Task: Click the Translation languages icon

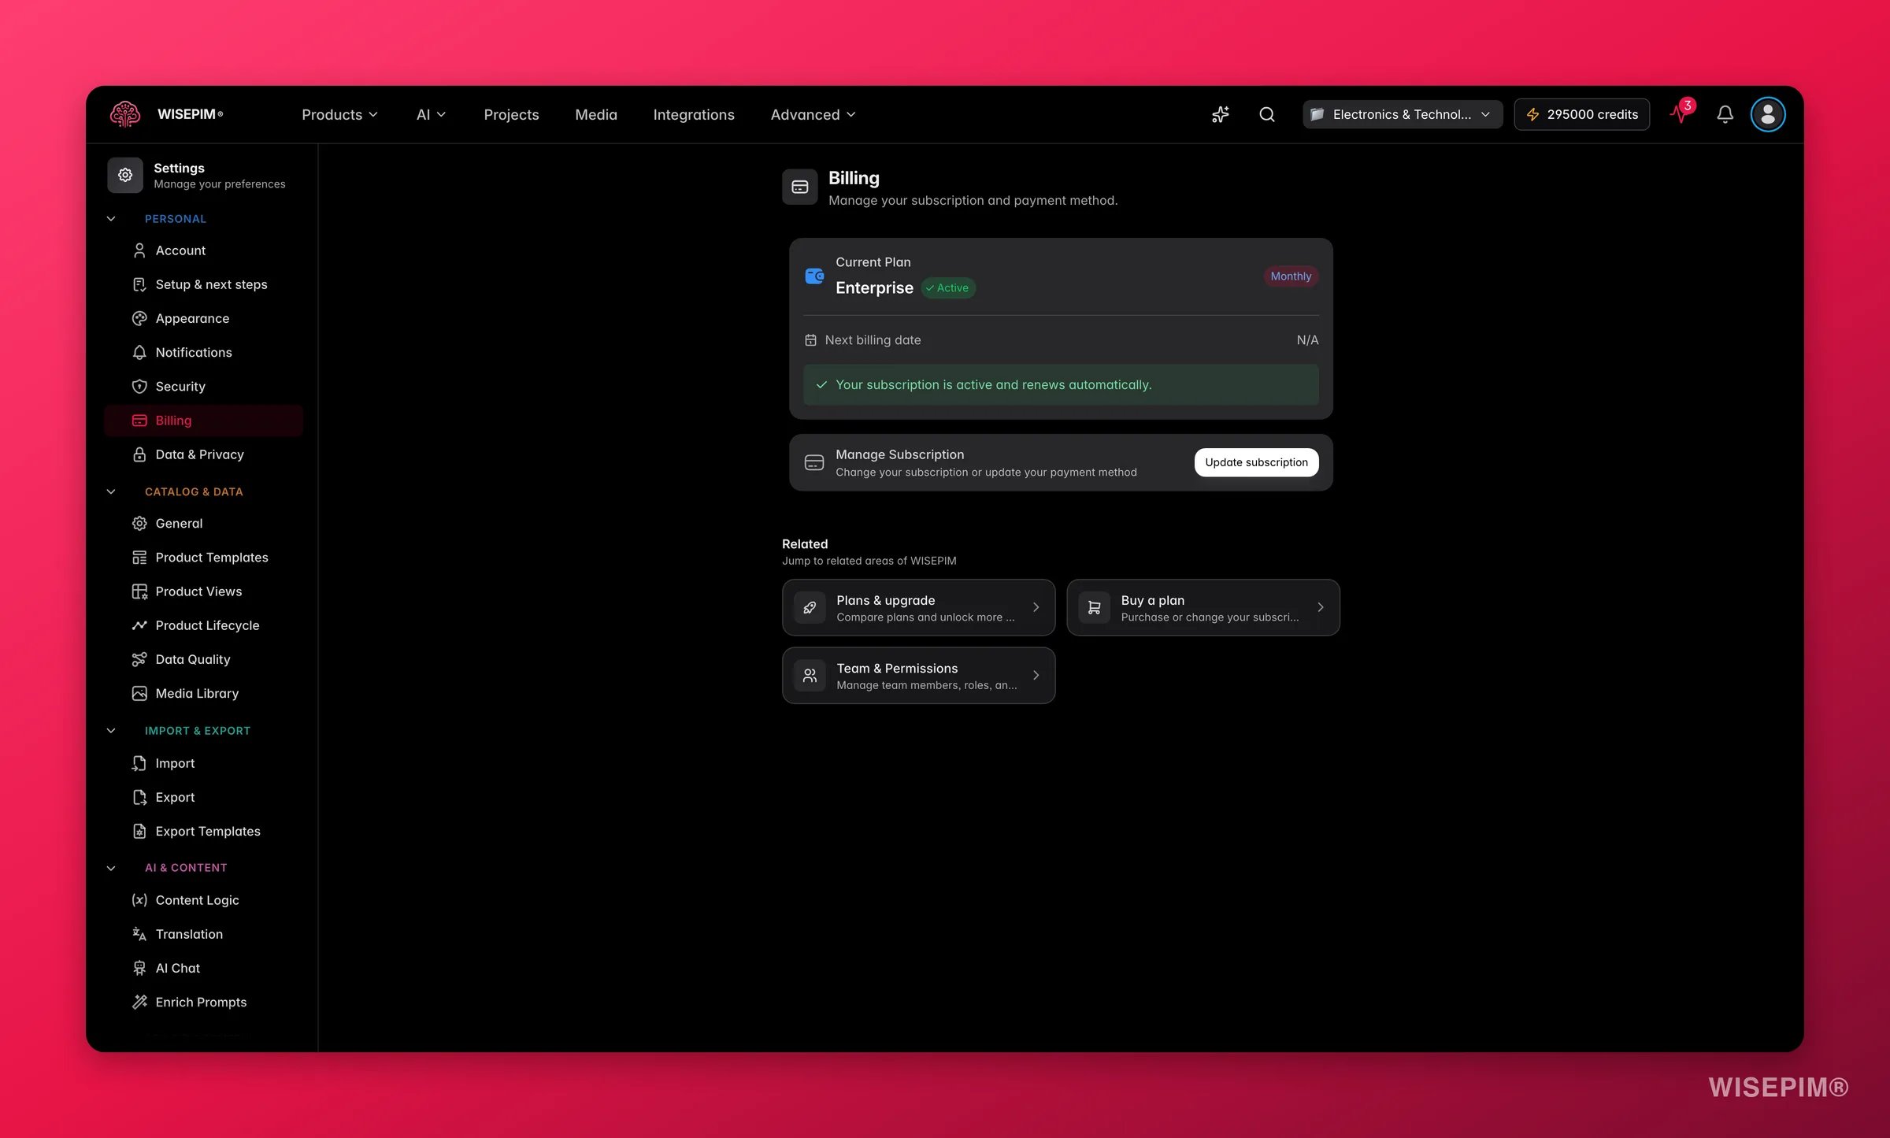Action: tap(139, 934)
